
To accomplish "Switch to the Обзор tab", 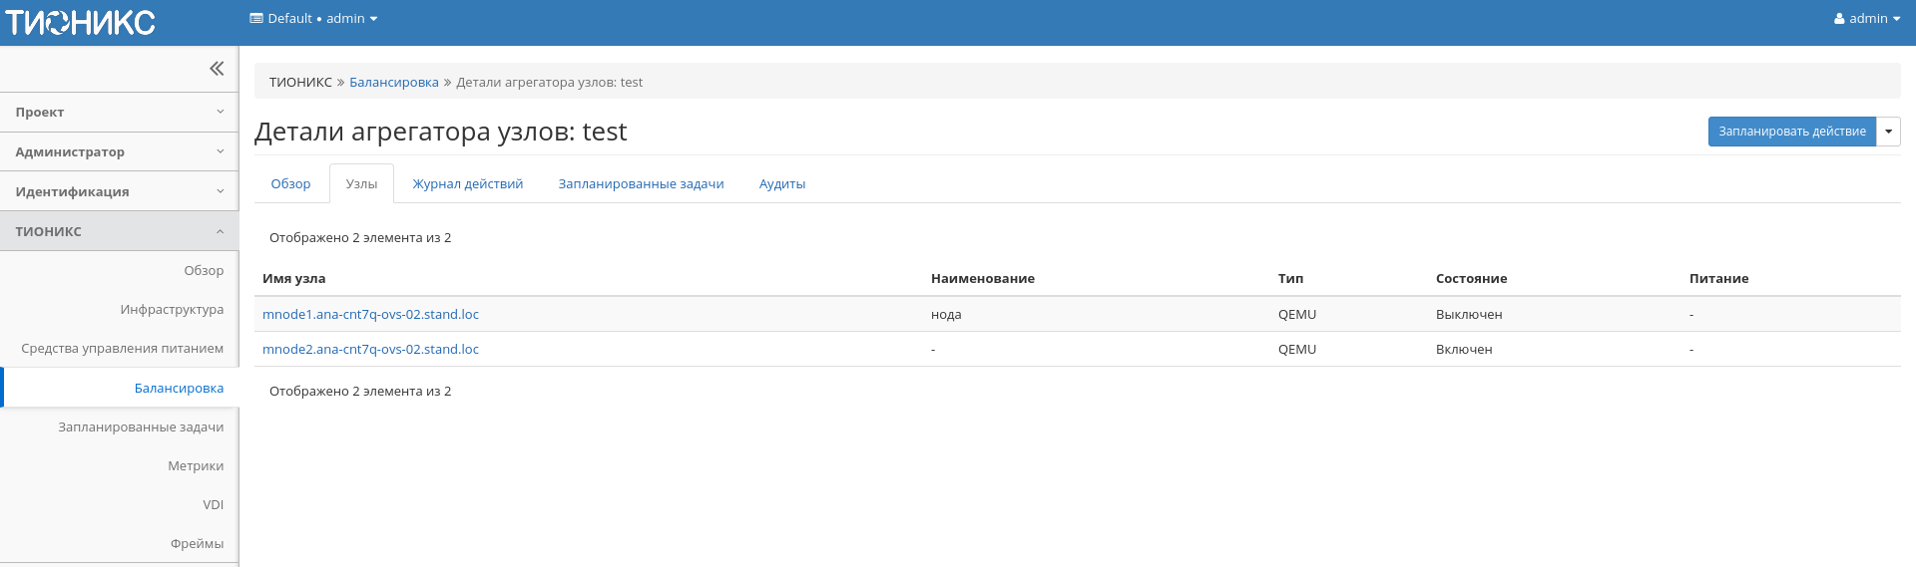I will (x=290, y=184).
